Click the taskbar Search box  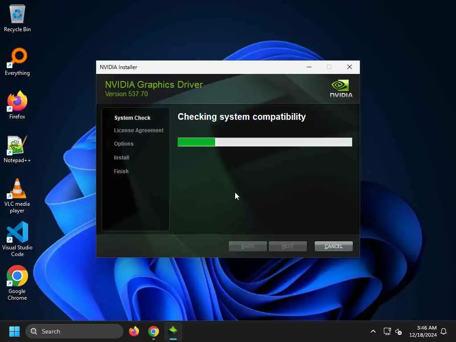[74, 331]
